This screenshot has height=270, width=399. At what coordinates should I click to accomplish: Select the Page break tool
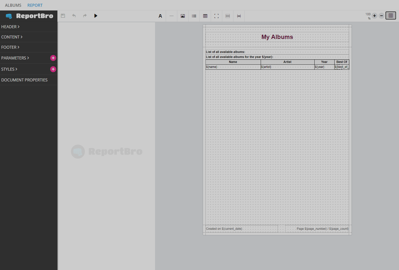pos(239,16)
